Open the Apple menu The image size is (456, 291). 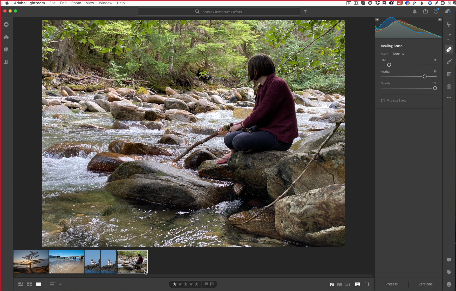click(x=7, y=3)
